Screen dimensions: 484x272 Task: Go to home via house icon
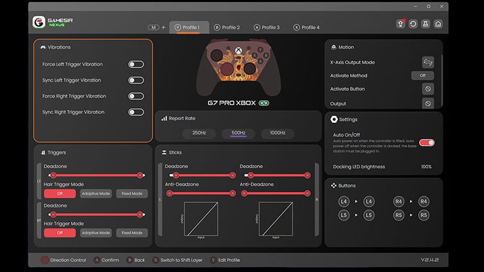pos(438,24)
